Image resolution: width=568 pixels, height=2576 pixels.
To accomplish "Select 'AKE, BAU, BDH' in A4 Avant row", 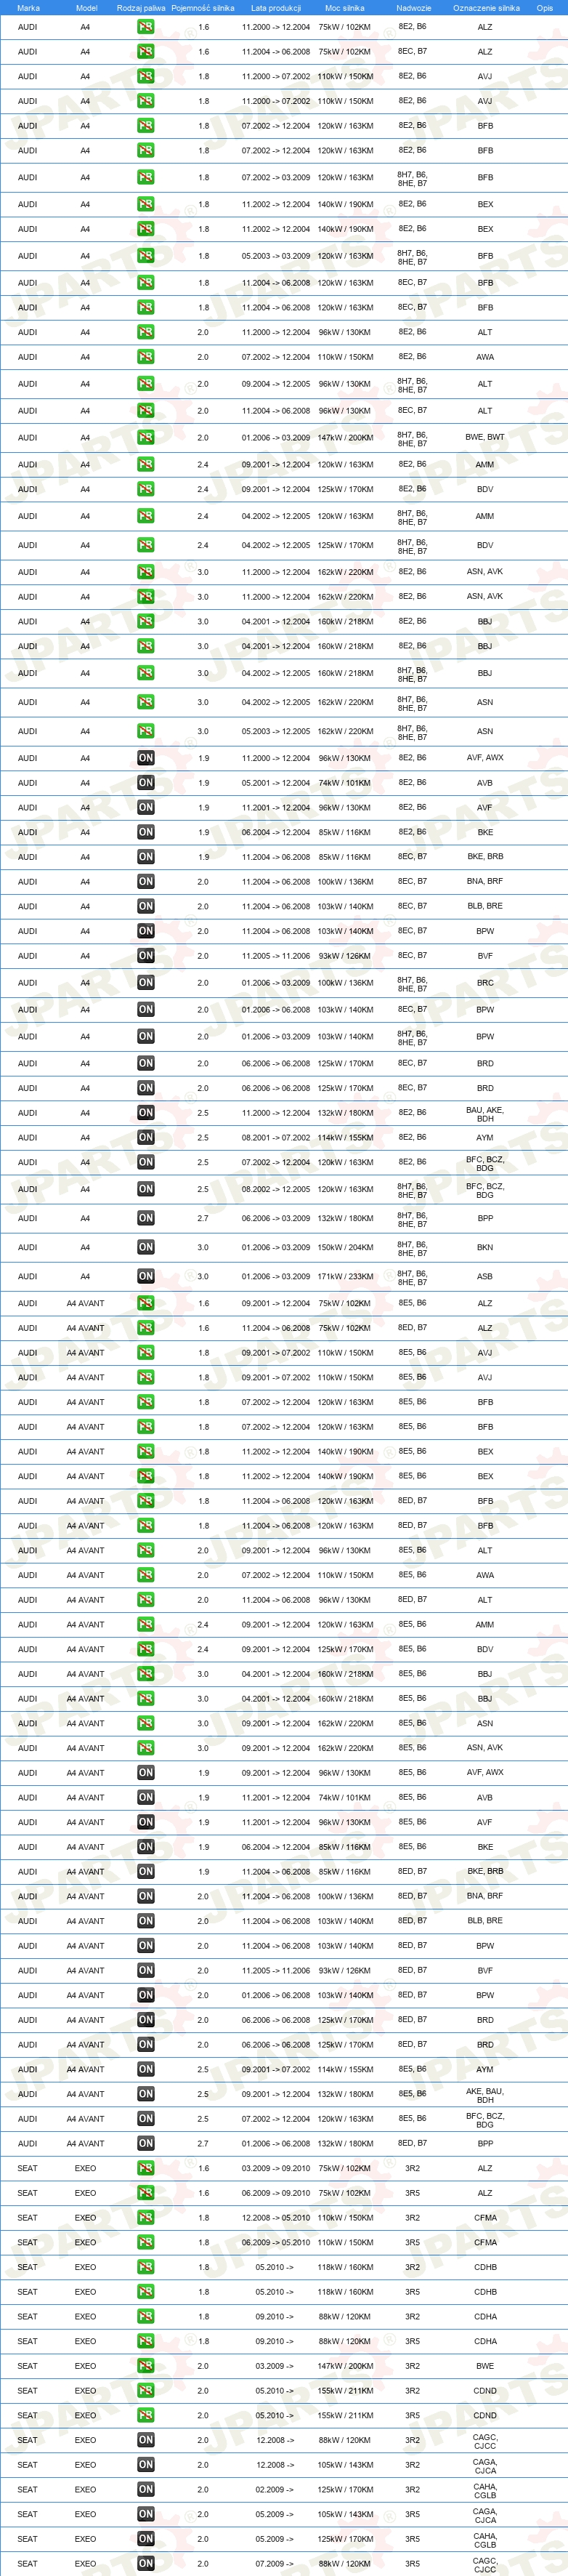I will (485, 2096).
